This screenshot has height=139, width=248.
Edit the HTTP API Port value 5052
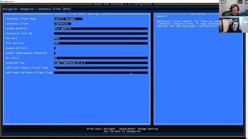coord(101,43)
